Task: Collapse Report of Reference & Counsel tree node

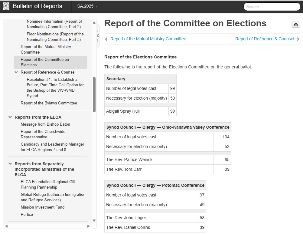Action: [x=16, y=72]
